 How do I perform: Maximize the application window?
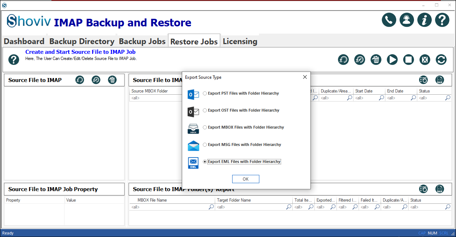pyautogui.click(x=436, y=5)
